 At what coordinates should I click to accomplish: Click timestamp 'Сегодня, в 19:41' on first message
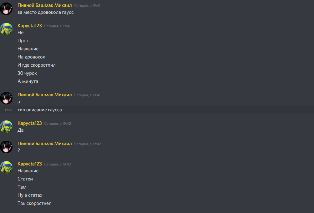point(87,6)
